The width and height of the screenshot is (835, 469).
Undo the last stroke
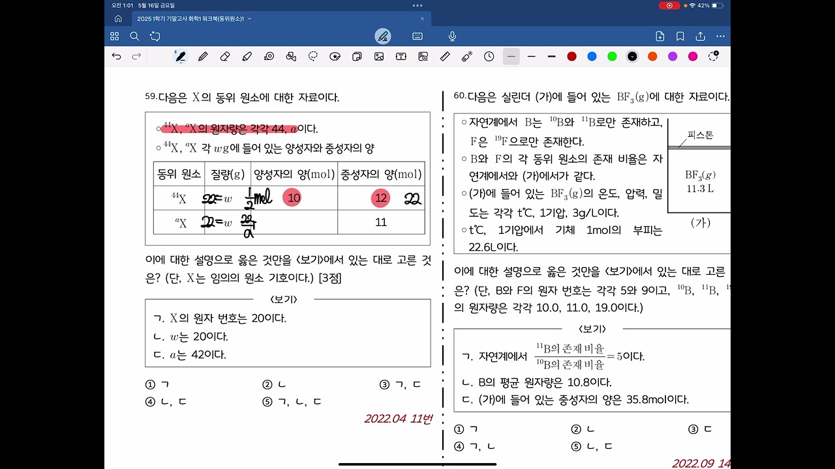tap(116, 57)
